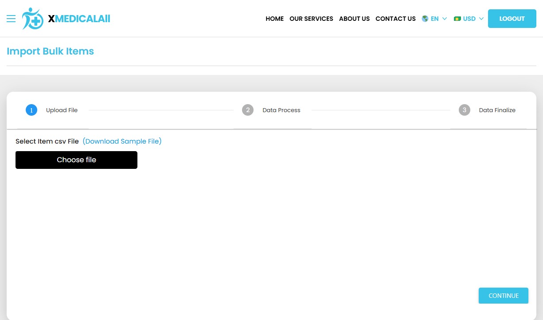This screenshot has width=543, height=320.
Task: Click the Choose file button
Action: point(76,160)
